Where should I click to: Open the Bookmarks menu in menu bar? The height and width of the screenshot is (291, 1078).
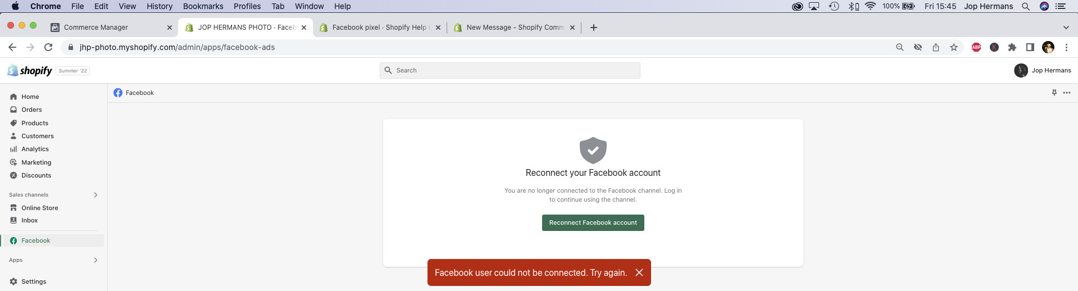tap(203, 6)
